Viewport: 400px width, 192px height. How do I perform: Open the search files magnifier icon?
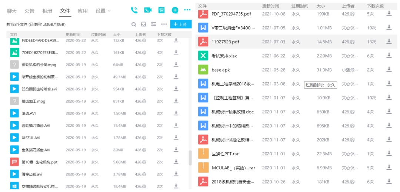coord(134,24)
